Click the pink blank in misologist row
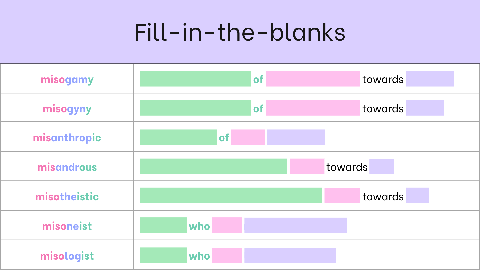Image resolution: width=480 pixels, height=270 pixels. pyautogui.click(x=227, y=255)
